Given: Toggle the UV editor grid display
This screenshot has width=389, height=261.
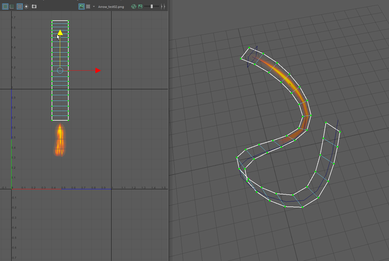Looking at the screenshot, I should click(19, 6).
